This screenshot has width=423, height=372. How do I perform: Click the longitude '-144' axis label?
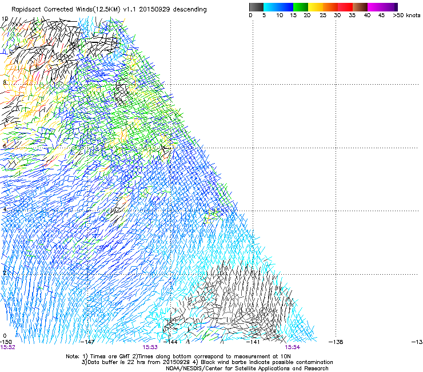point(170,342)
